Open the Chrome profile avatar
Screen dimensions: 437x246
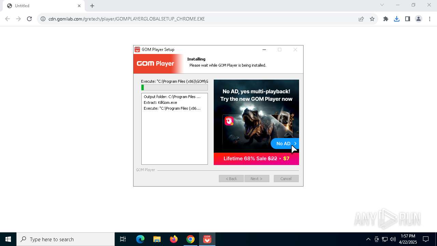(419, 19)
